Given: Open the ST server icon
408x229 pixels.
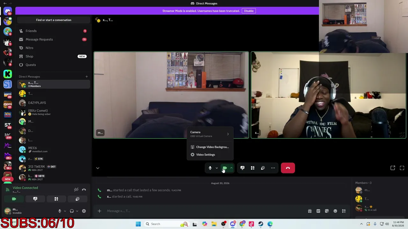Looking at the screenshot, I should (8, 125).
